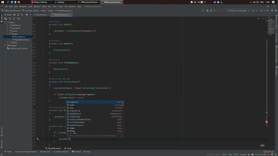Click the Expand All icon in Explorer

(18, 15)
